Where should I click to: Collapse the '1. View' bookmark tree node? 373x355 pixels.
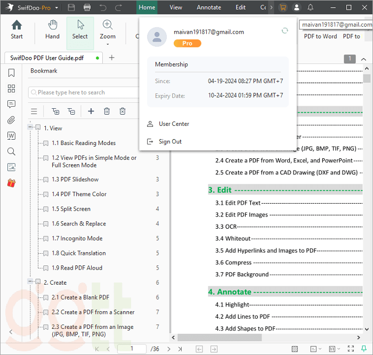tap(30, 128)
